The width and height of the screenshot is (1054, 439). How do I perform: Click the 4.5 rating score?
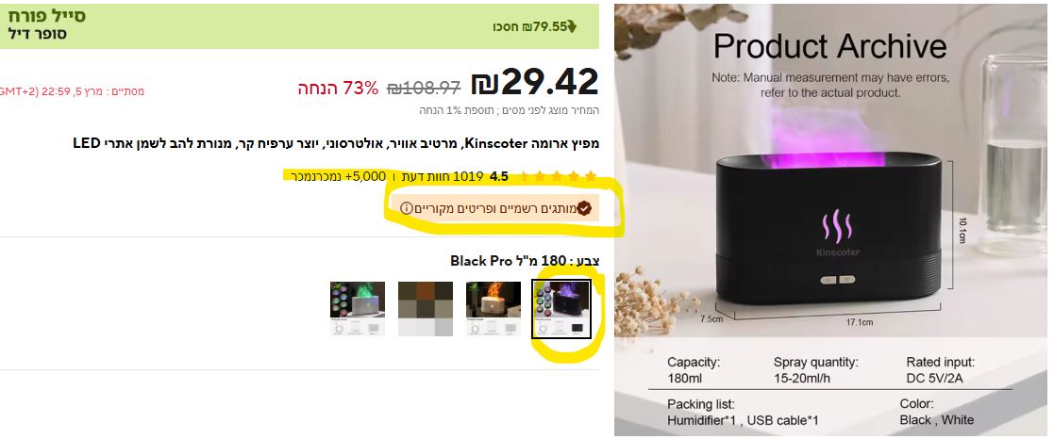499,177
